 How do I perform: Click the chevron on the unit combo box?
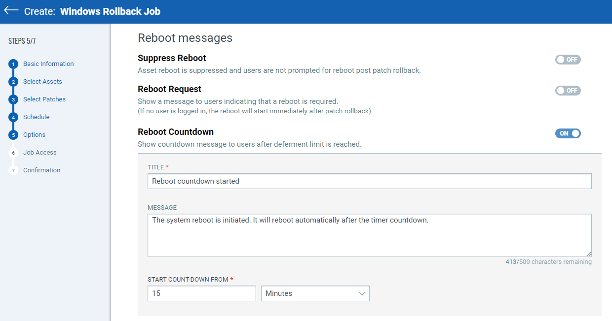coord(362,293)
